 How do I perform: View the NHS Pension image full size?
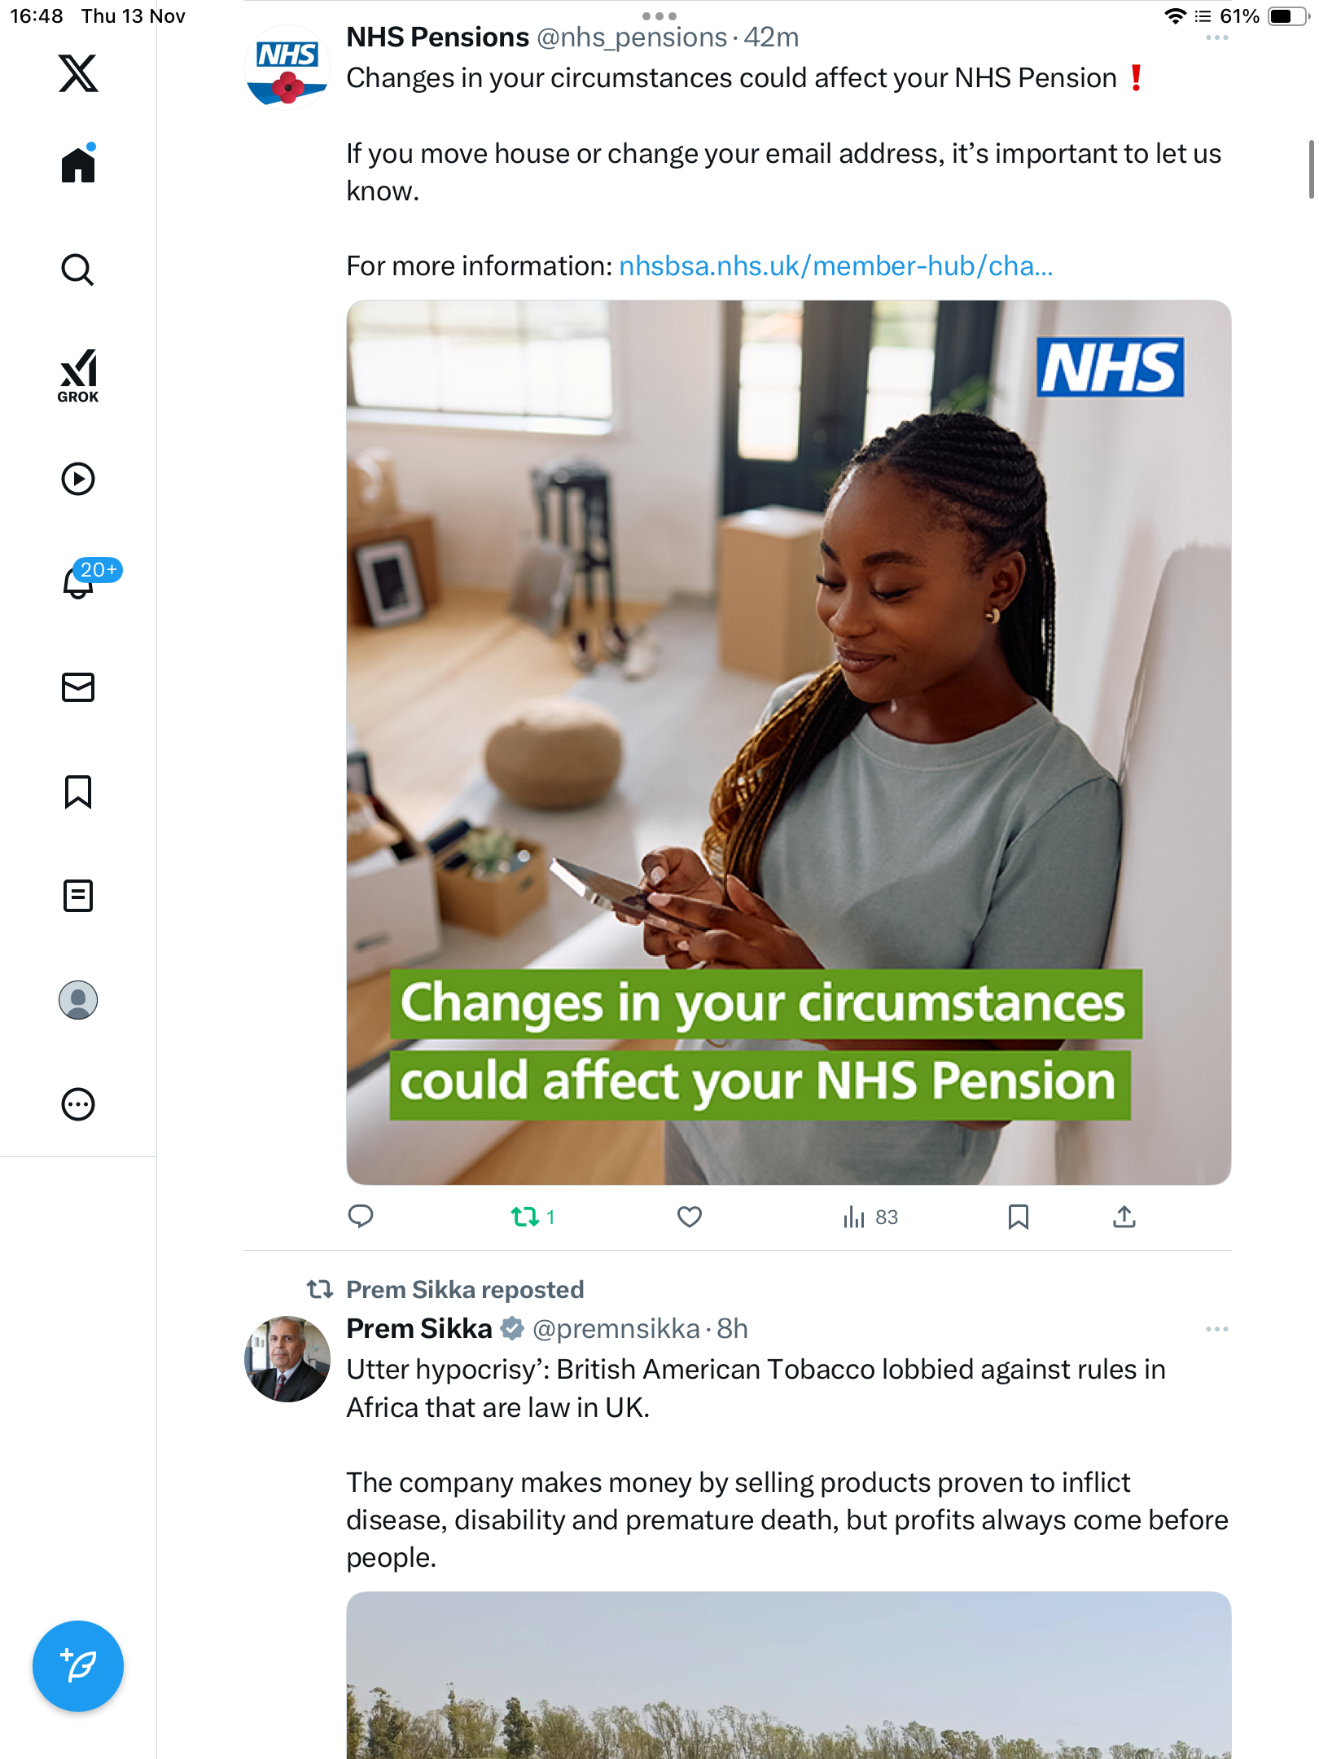(788, 742)
